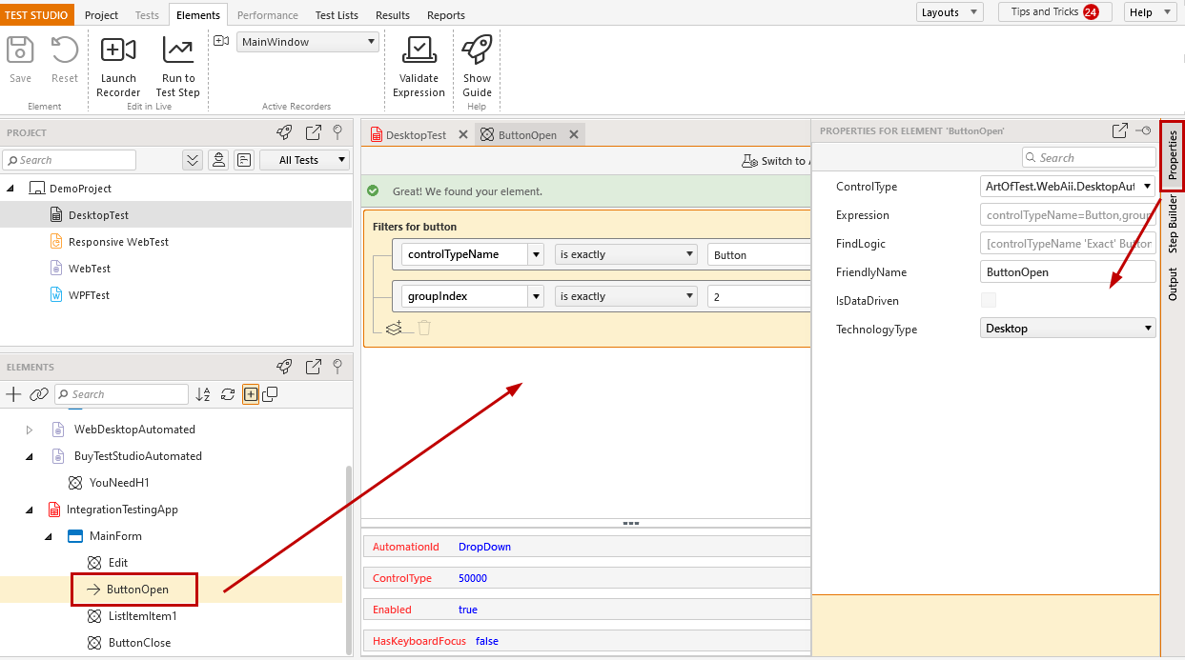Refresh the elements list with the refresh icon

tap(227, 394)
